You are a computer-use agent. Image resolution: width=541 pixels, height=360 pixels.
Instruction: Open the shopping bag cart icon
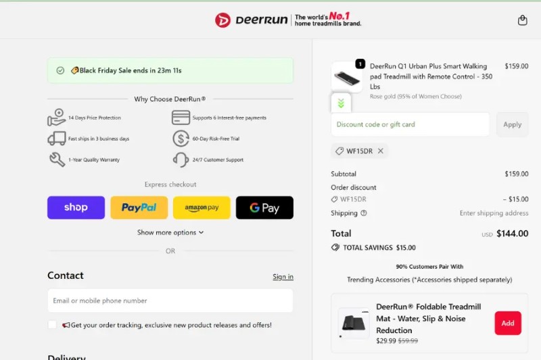(x=522, y=20)
